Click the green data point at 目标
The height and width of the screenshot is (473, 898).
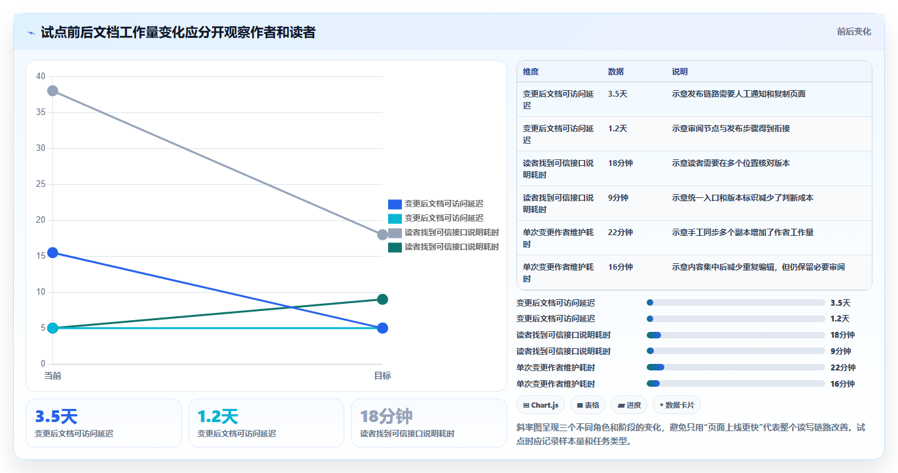[383, 299]
